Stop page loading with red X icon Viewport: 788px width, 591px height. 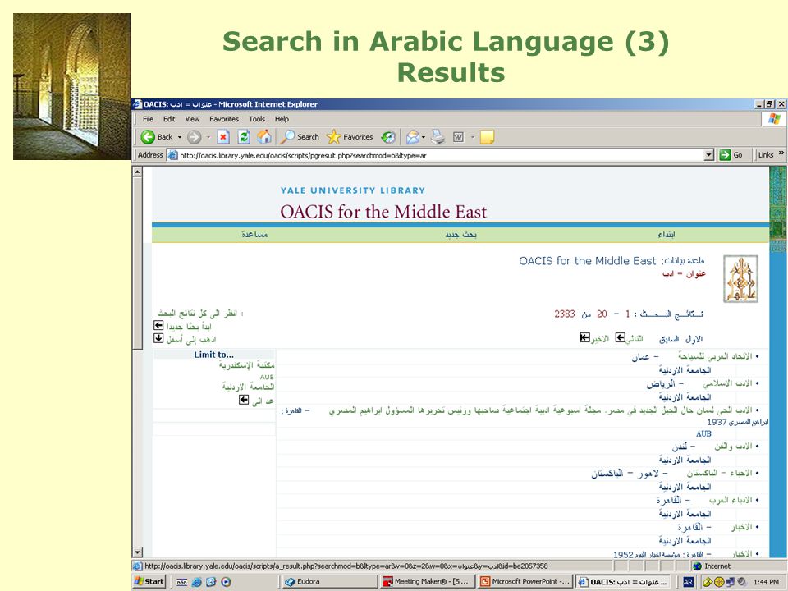click(x=223, y=137)
